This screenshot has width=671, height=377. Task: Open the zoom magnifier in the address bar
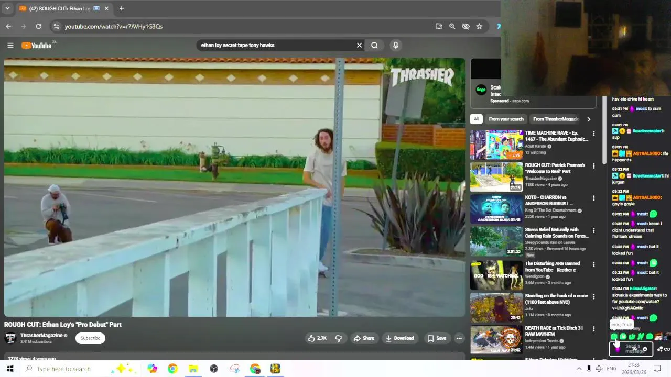tap(452, 26)
